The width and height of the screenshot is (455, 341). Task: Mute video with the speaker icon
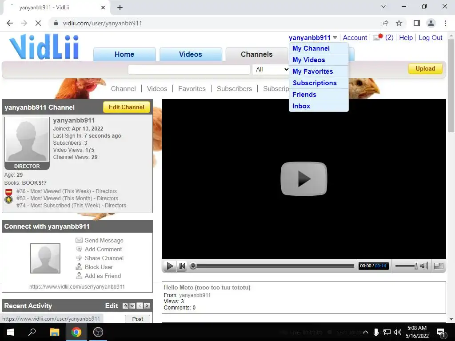424,266
